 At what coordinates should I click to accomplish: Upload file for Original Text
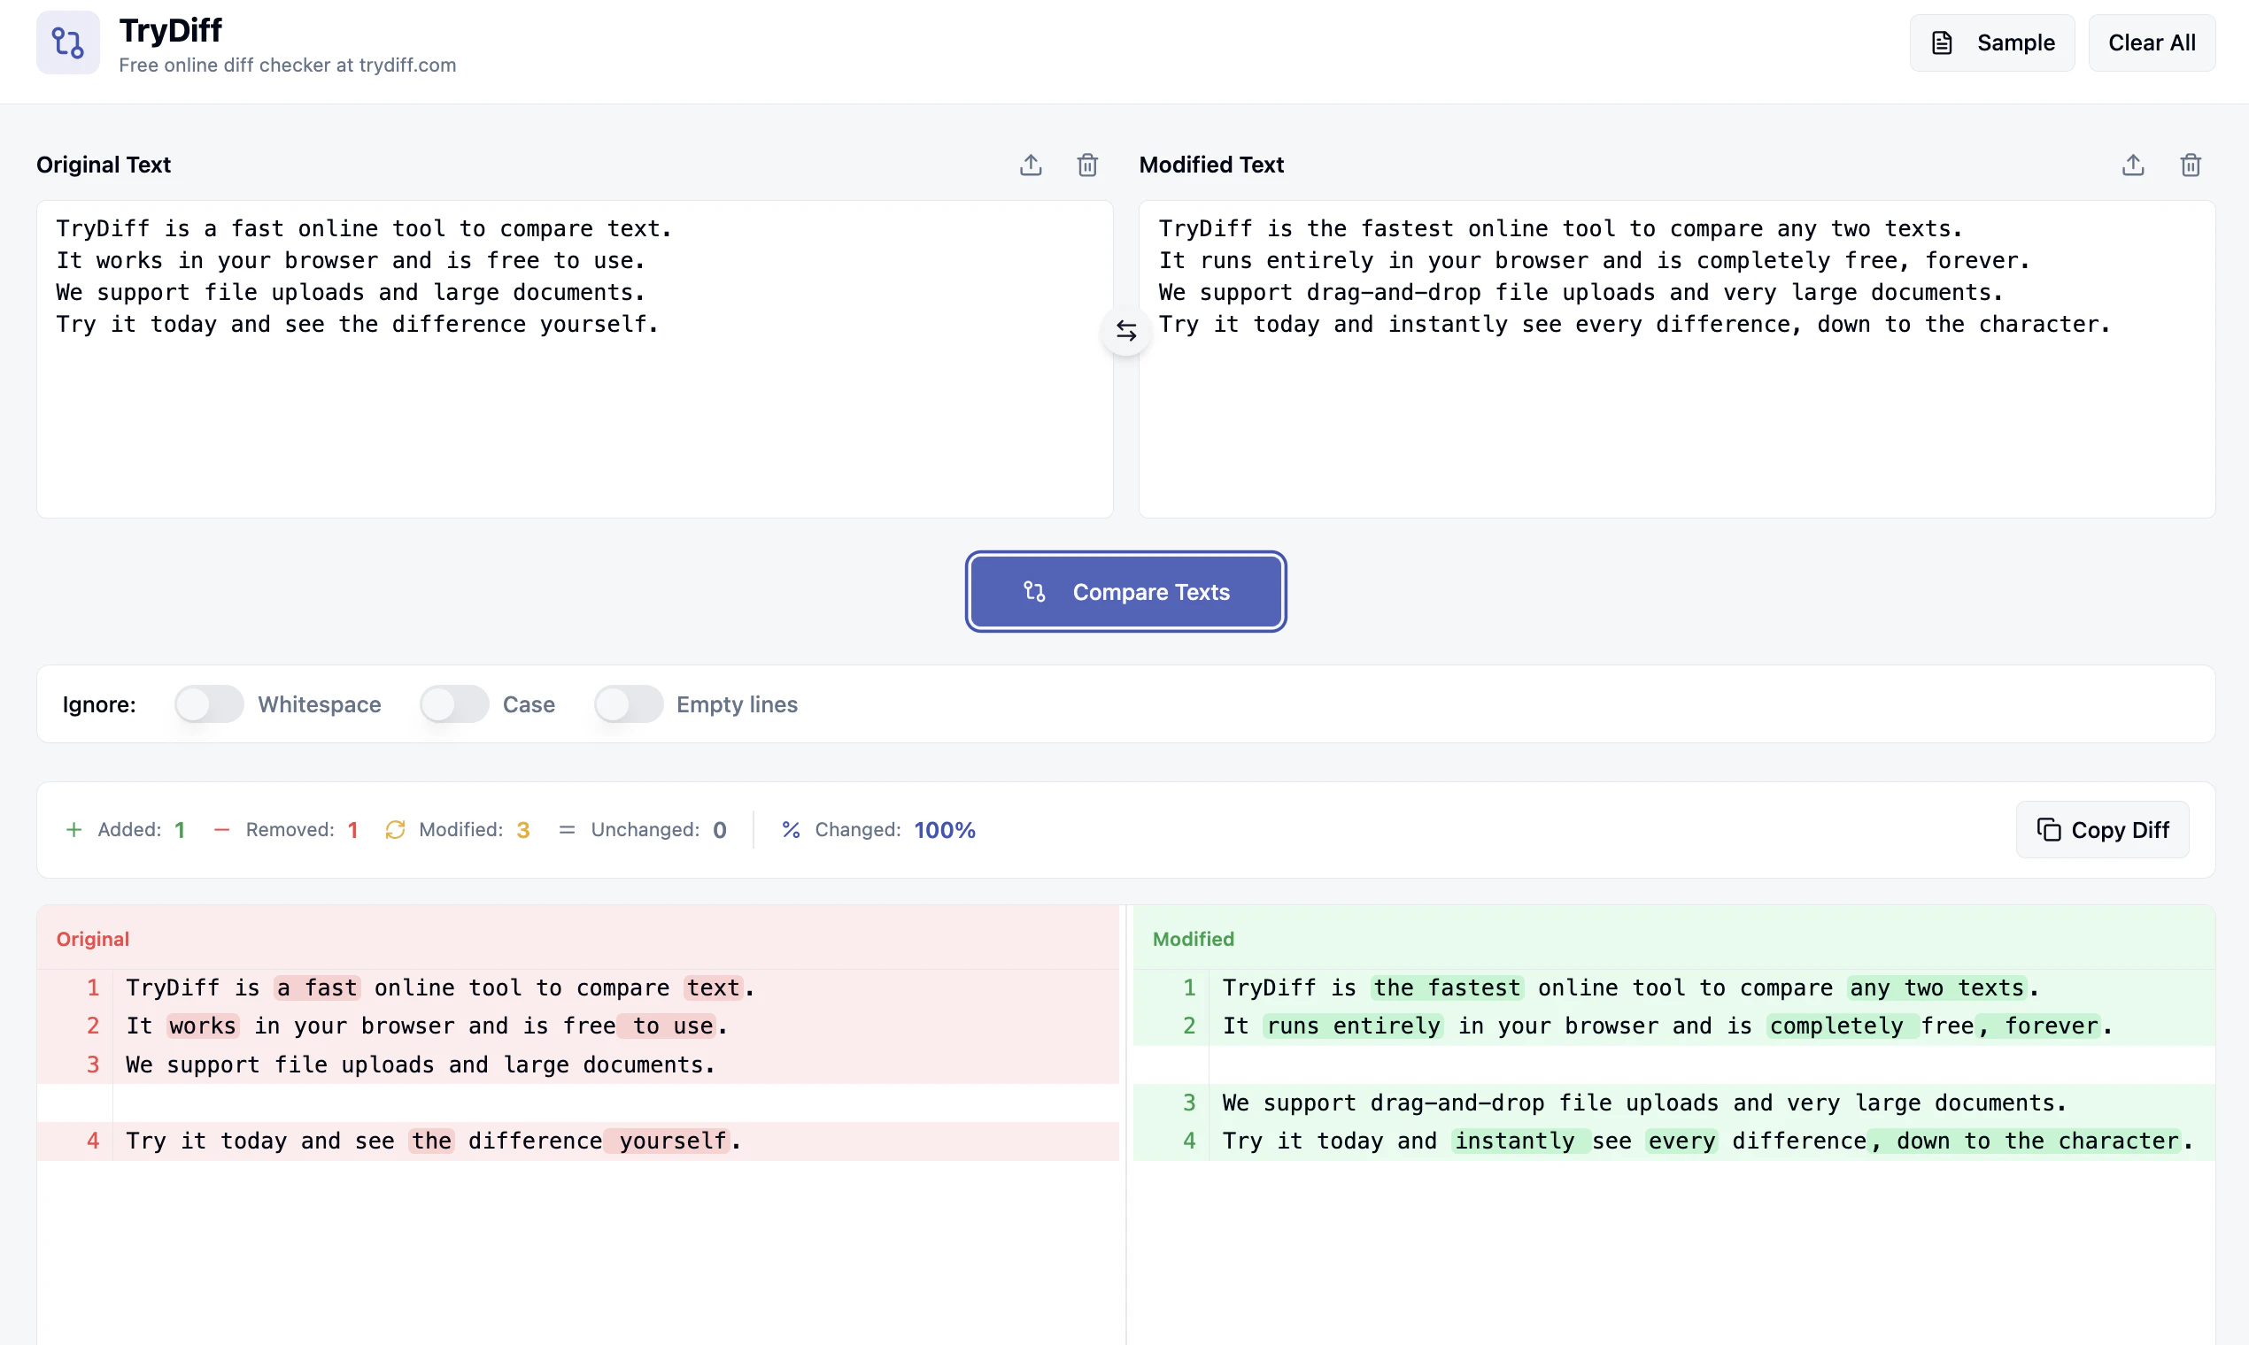pos(1030,165)
